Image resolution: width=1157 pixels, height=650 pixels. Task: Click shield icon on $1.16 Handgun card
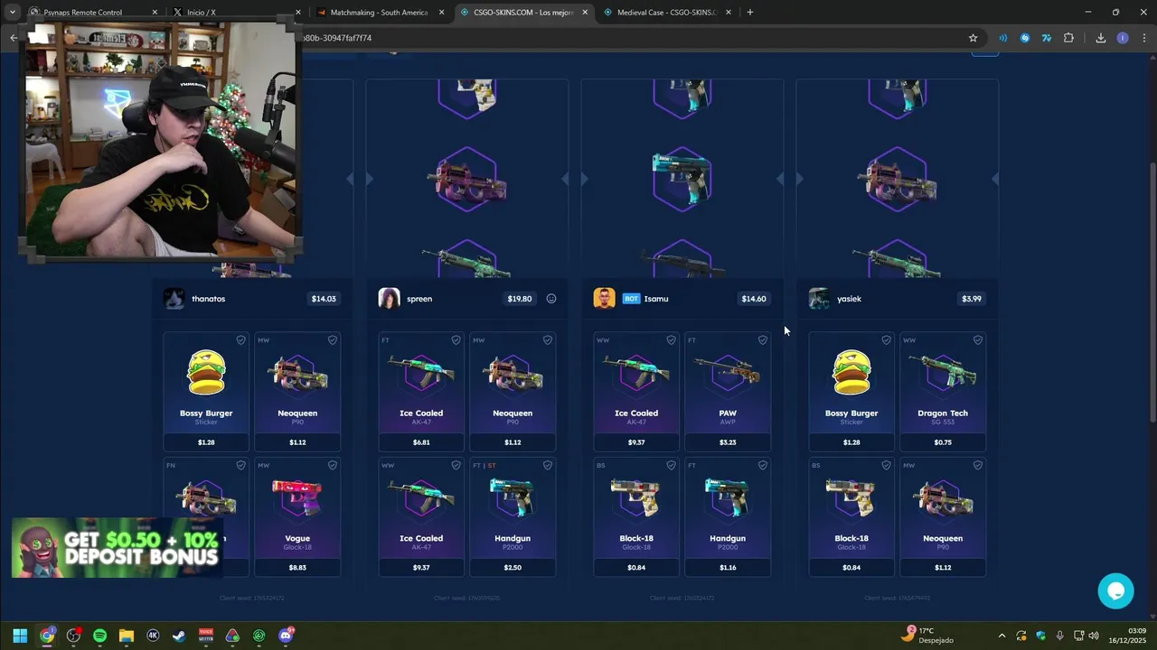click(x=763, y=466)
